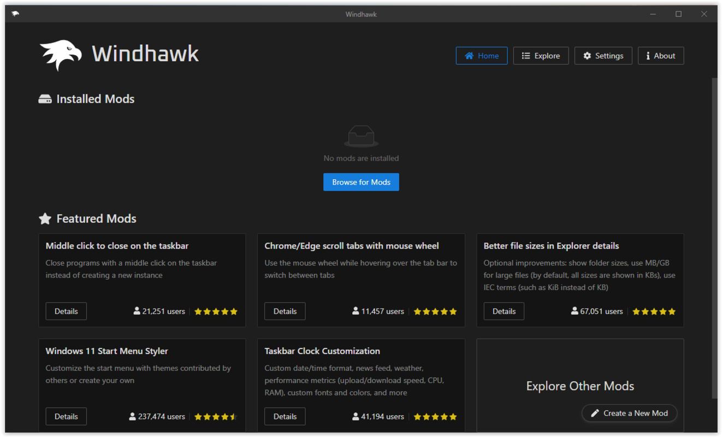This screenshot has width=722, height=437.
Task: Click the info icon on the About button
Action: coord(648,55)
